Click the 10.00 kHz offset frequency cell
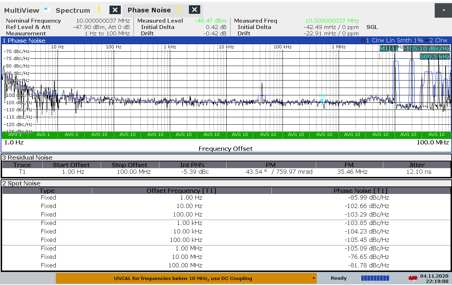The image size is (452, 285). tap(190, 231)
